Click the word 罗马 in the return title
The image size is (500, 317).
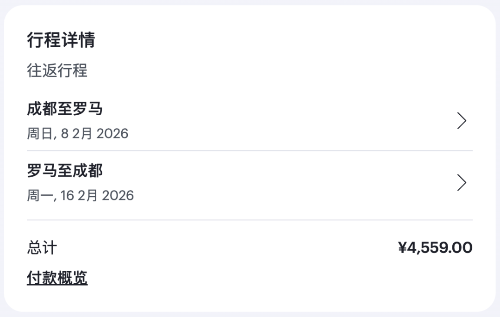coord(42,171)
